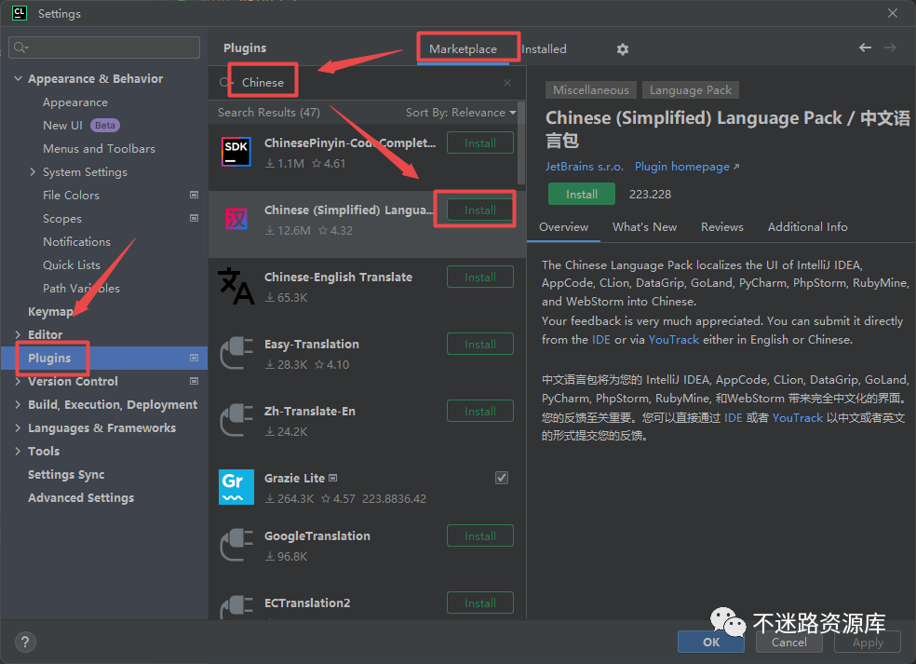Select Appearance in the settings tree
The height and width of the screenshot is (664, 916).
tap(75, 102)
